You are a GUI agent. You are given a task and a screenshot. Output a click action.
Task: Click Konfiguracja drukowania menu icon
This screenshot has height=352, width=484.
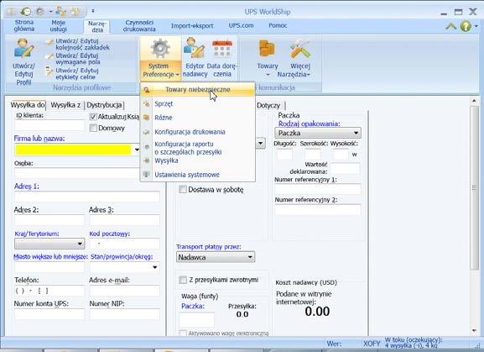pos(147,132)
